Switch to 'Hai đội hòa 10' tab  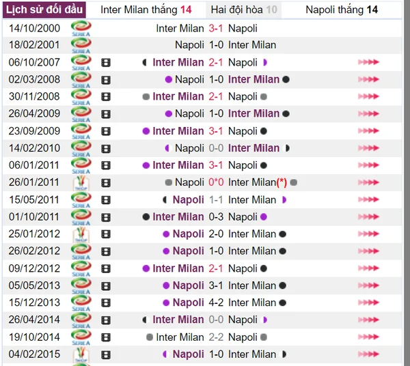pyautogui.click(x=244, y=10)
